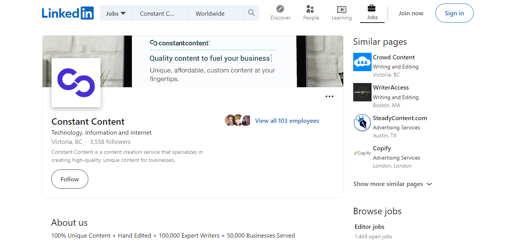Click the '1,469 open jobs' text

[x=373, y=236]
